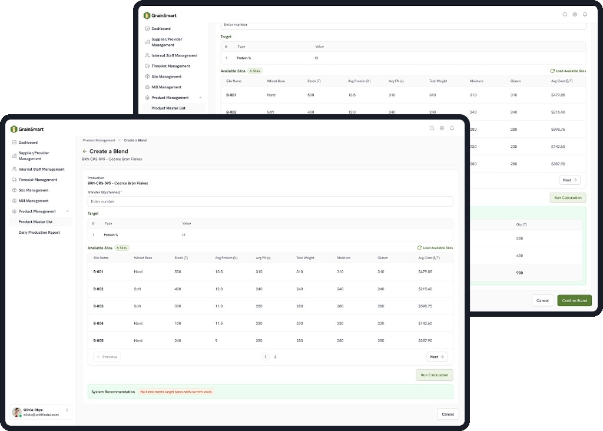Screen dimensions: 603x431
Task: Click Internal Staff Management icon in front sidebar
Action: [x=14, y=169]
